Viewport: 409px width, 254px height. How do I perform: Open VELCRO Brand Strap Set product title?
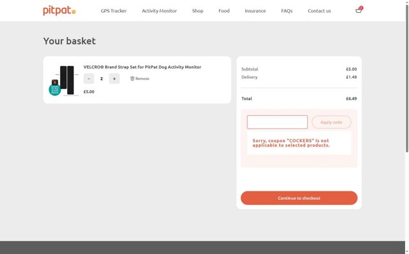pyautogui.click(x=143, y=67)
